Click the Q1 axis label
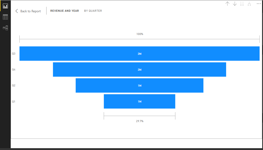The image size is (263, 150). tap(14, 101)
